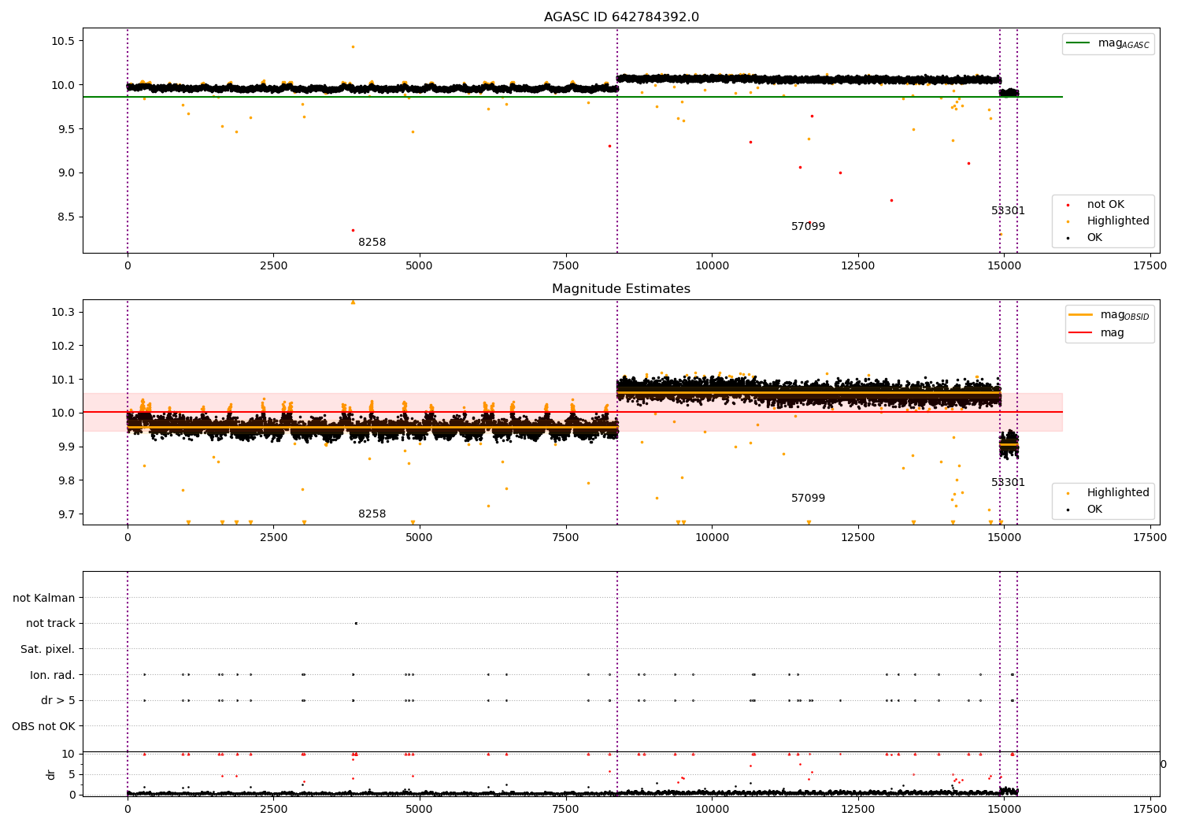The height and width of the screenshot is (827, 1181).
Task: Click the '9.0' y-axis tick in top plot
Action: 66,173
